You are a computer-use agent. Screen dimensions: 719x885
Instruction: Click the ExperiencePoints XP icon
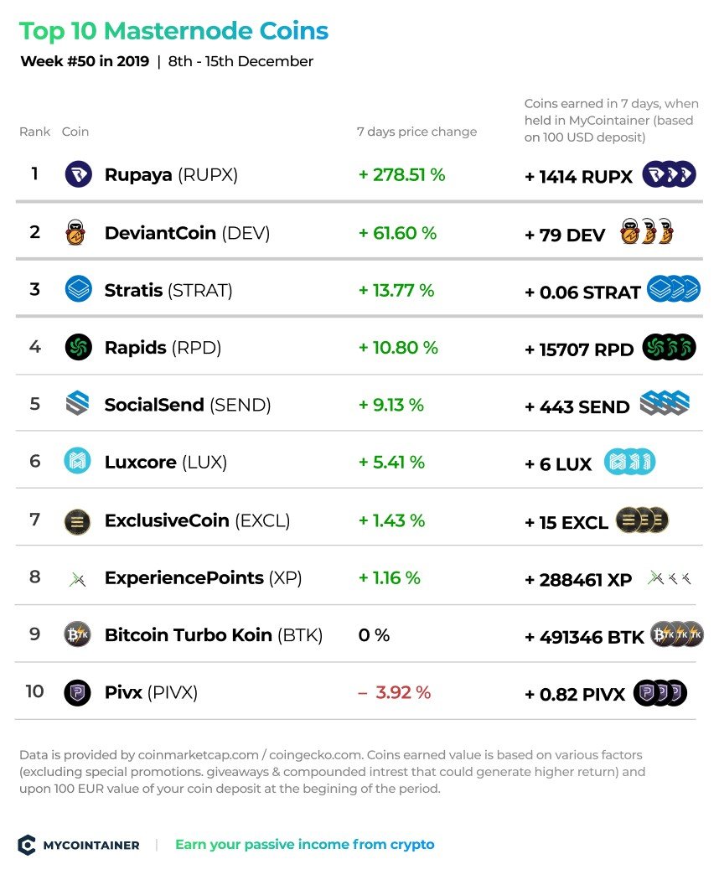coord(77,579)
